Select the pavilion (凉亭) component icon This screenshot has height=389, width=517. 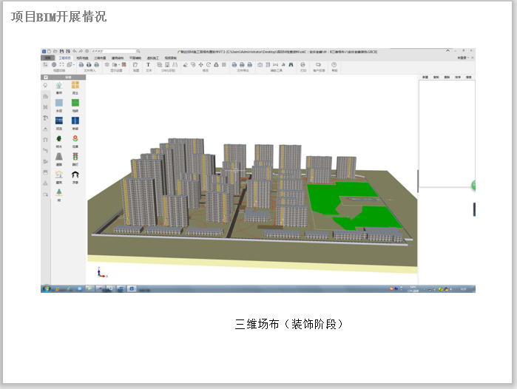(75, 175)
